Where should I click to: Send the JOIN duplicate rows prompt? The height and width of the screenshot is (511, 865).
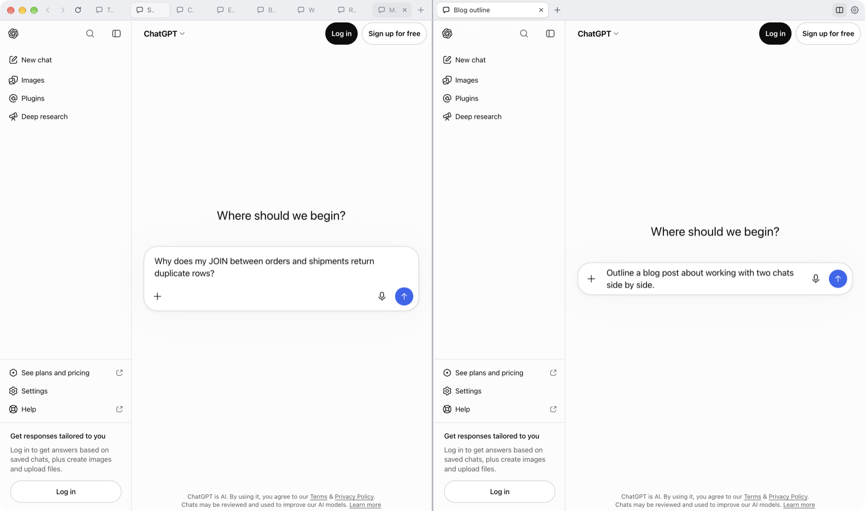coord(404,296)
